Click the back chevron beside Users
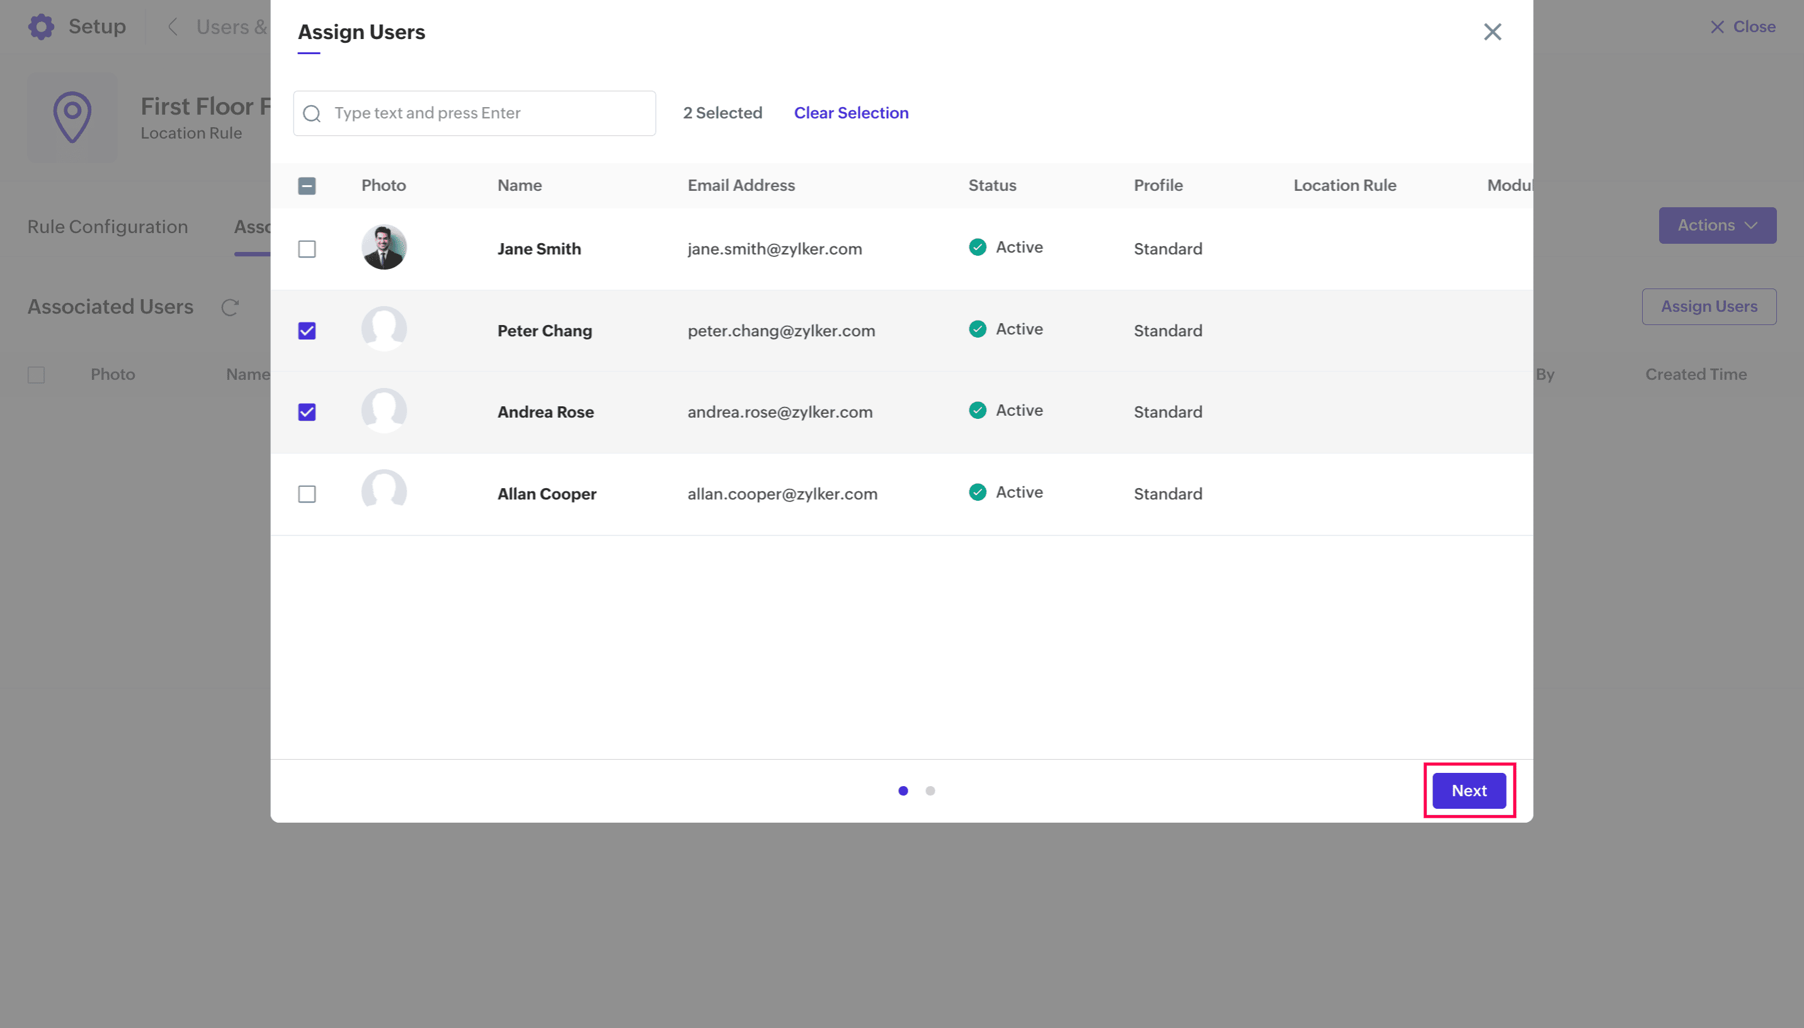The image size is (1804, 1028). pos(173,27)
